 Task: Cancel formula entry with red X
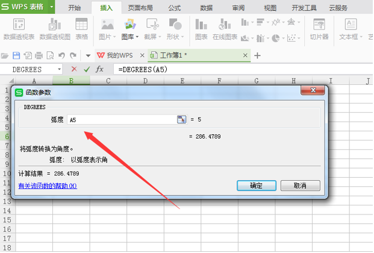[74, 69]
